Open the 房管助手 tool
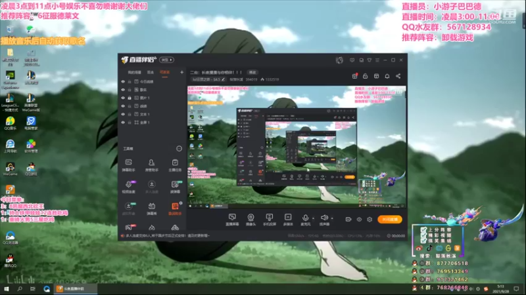 152,165
